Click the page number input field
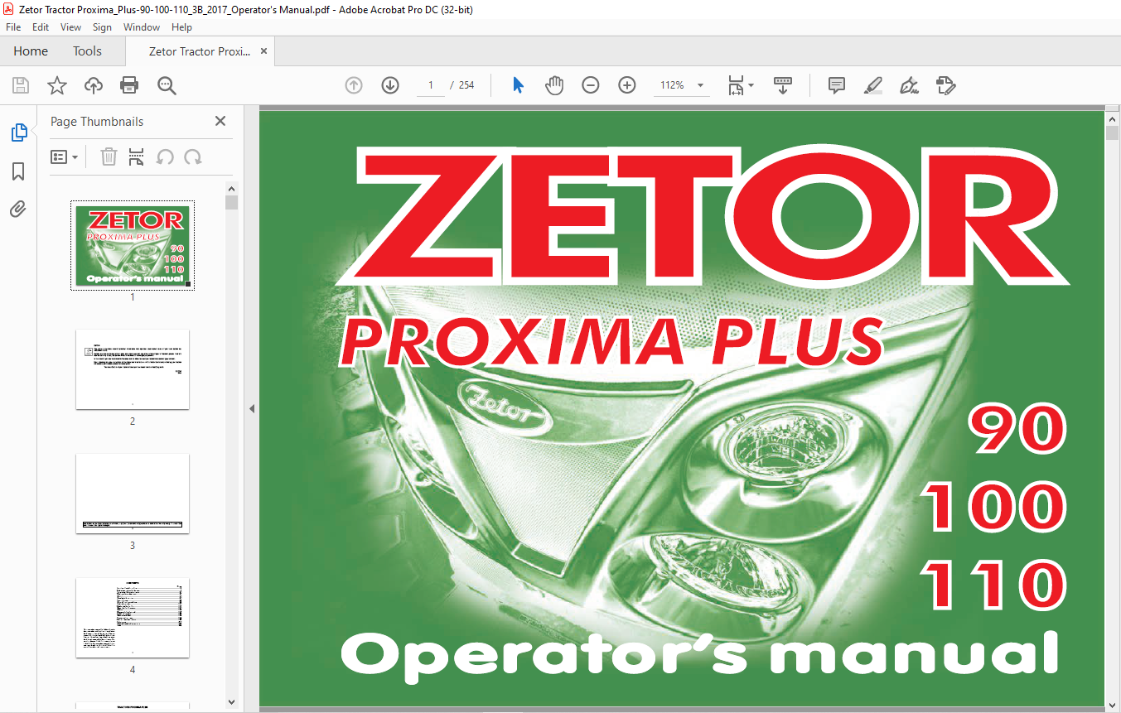 tap(431, 85)
